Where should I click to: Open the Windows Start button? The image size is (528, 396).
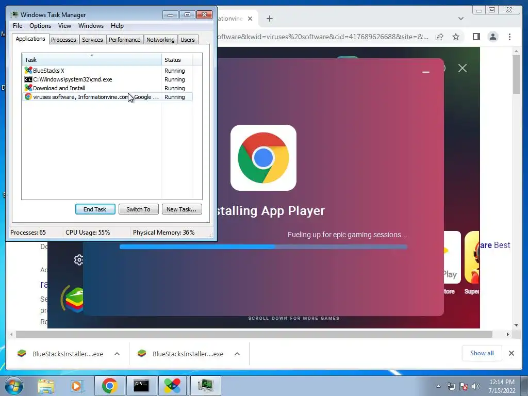13,386
